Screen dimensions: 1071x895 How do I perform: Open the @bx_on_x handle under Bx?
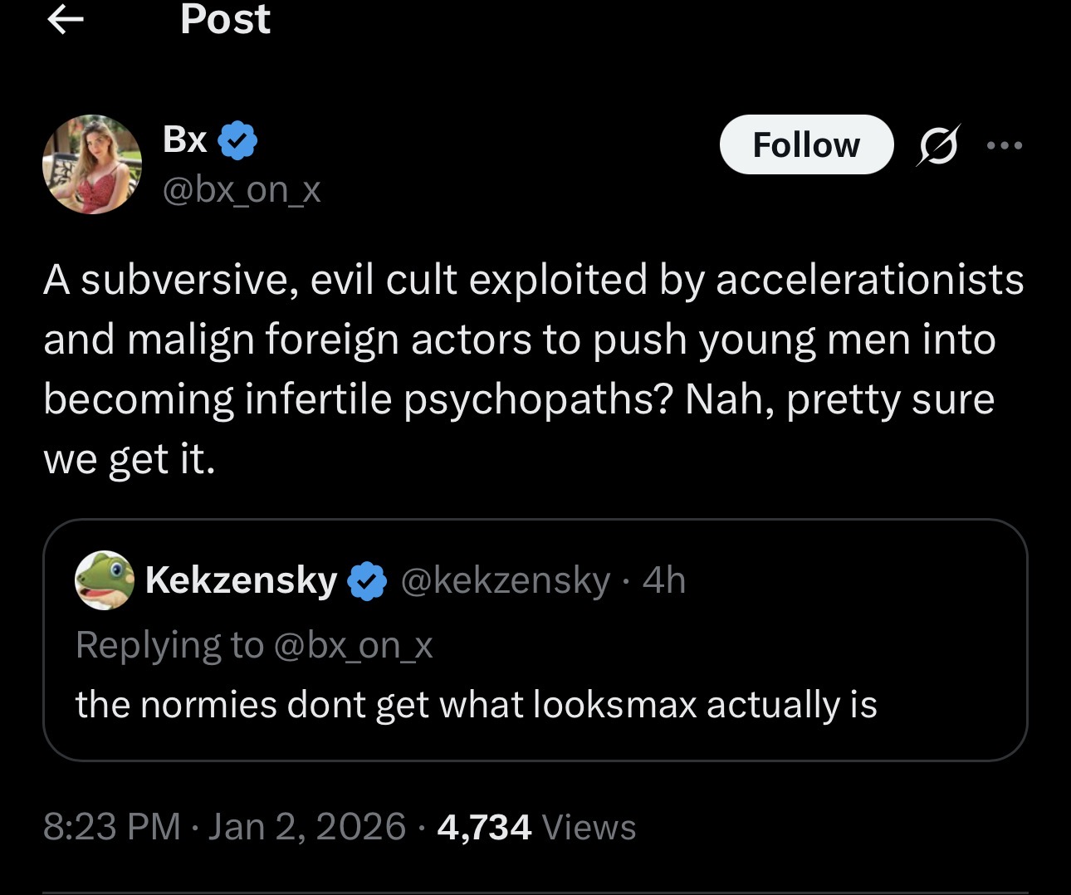[x=242, y=190]
